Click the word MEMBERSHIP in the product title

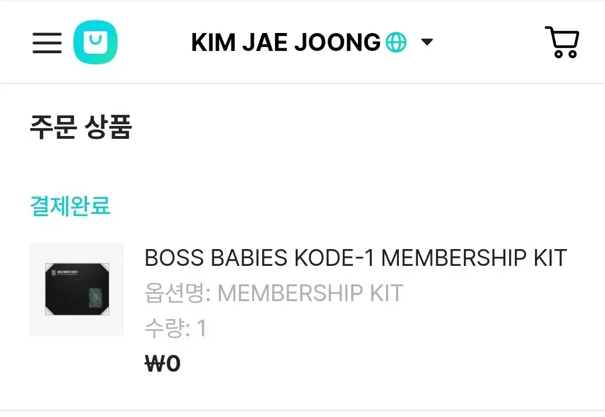454,258
